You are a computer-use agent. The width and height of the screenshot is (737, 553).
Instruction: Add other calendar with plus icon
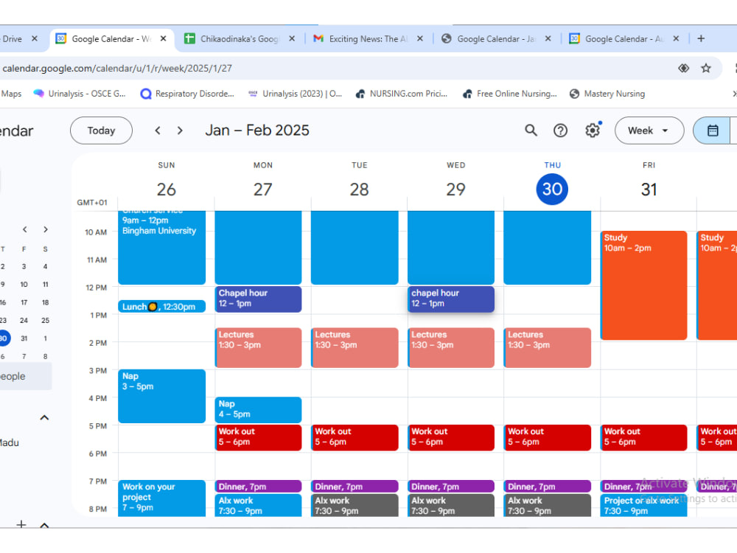(x=21, y=524)
